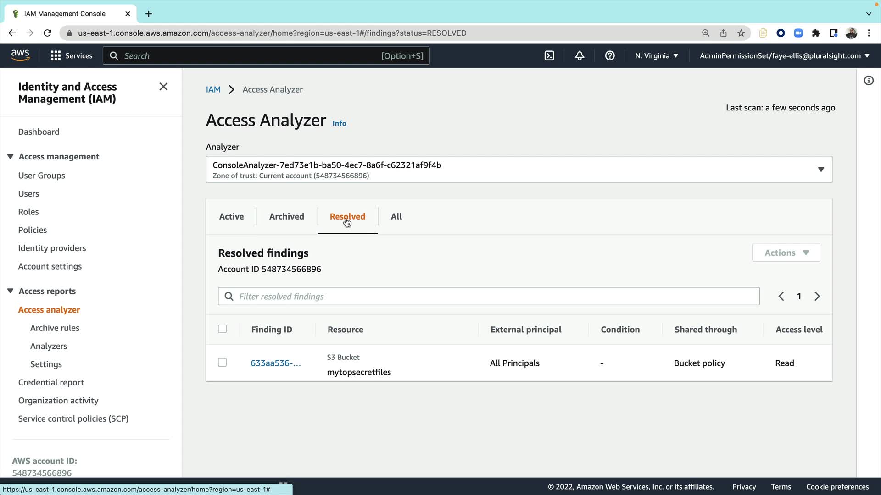Viewport: 881px width, 495px height.
Task: Open finding ID 633aa536 link
Action: (276, 363)
